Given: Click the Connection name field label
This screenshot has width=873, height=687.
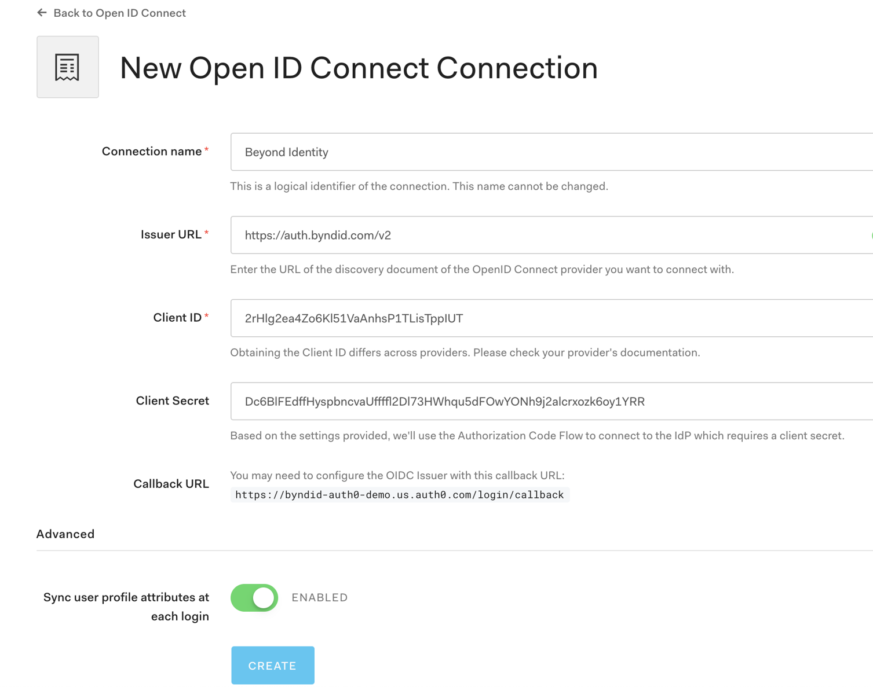Looking at the screenshot, I should 152,152.
